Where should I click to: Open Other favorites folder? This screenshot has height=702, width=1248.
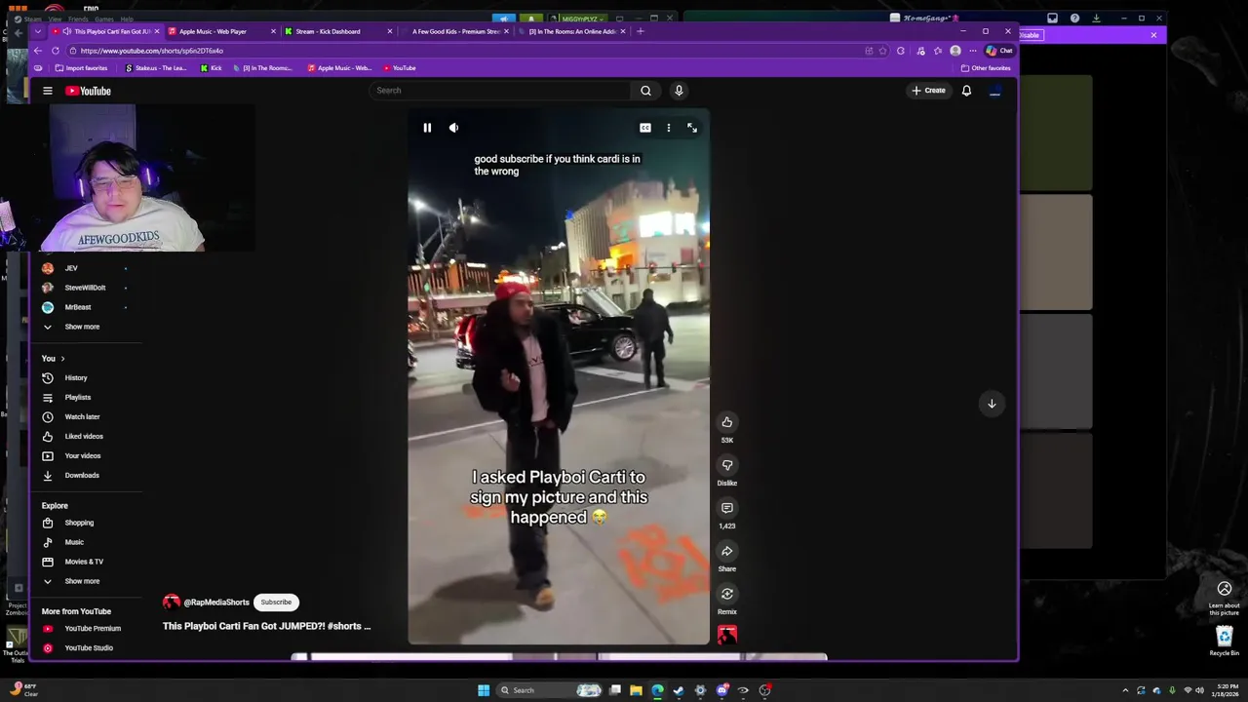(x=986, y=68)
